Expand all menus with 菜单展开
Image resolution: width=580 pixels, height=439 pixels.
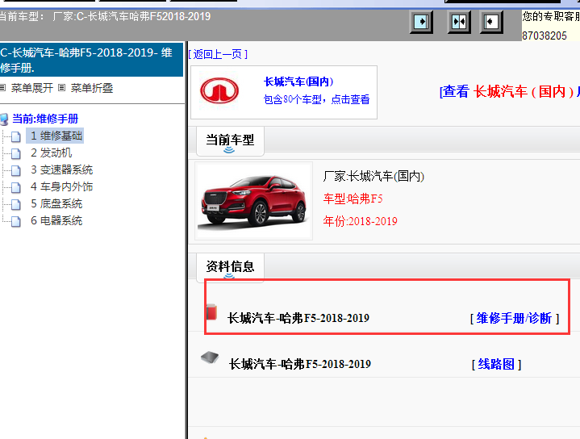(31, 88)
